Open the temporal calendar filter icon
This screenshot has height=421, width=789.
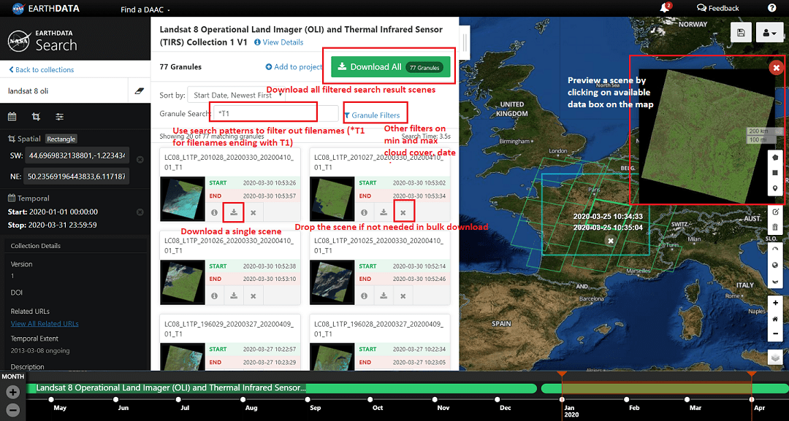click(12, 117)
